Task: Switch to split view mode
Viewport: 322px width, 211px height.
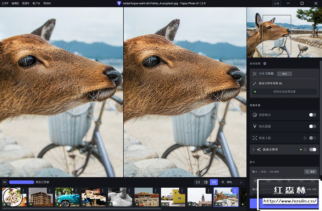Action: (x=206, y=182)
